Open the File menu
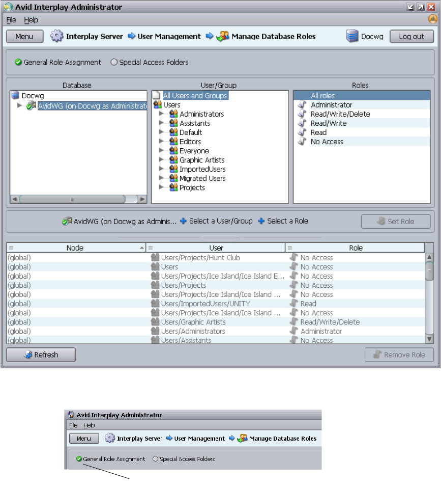This screenshot has width=441, height=488. click(11, 19)
